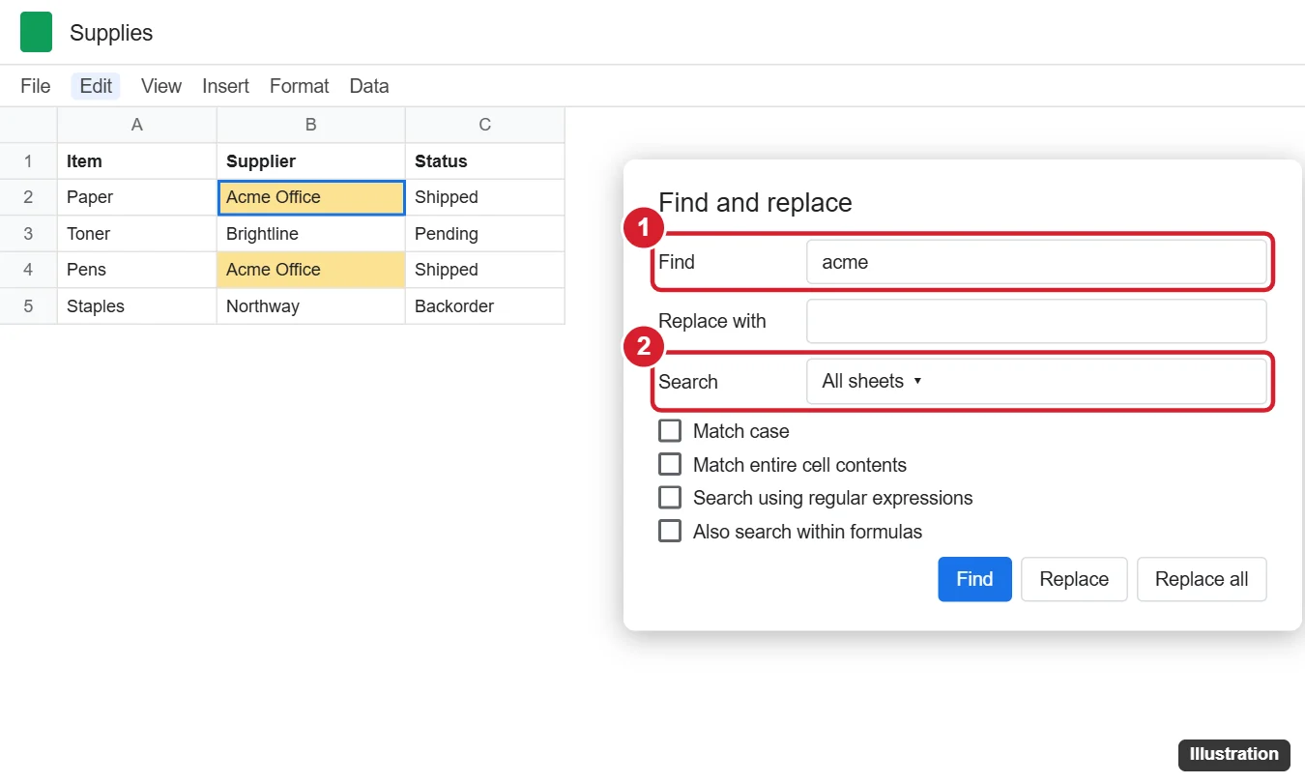The width and height of the screenshot is (1305, 783).
Task: Select Shipped cell in Paper row
Action: [485, 197]
